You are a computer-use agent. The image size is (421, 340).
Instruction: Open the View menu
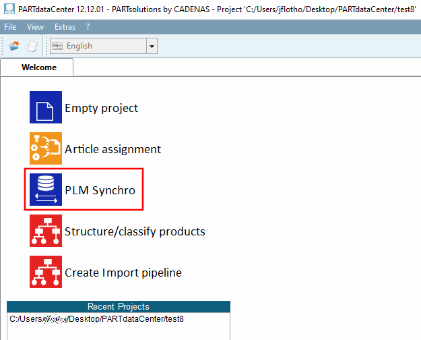pos(35,27)
